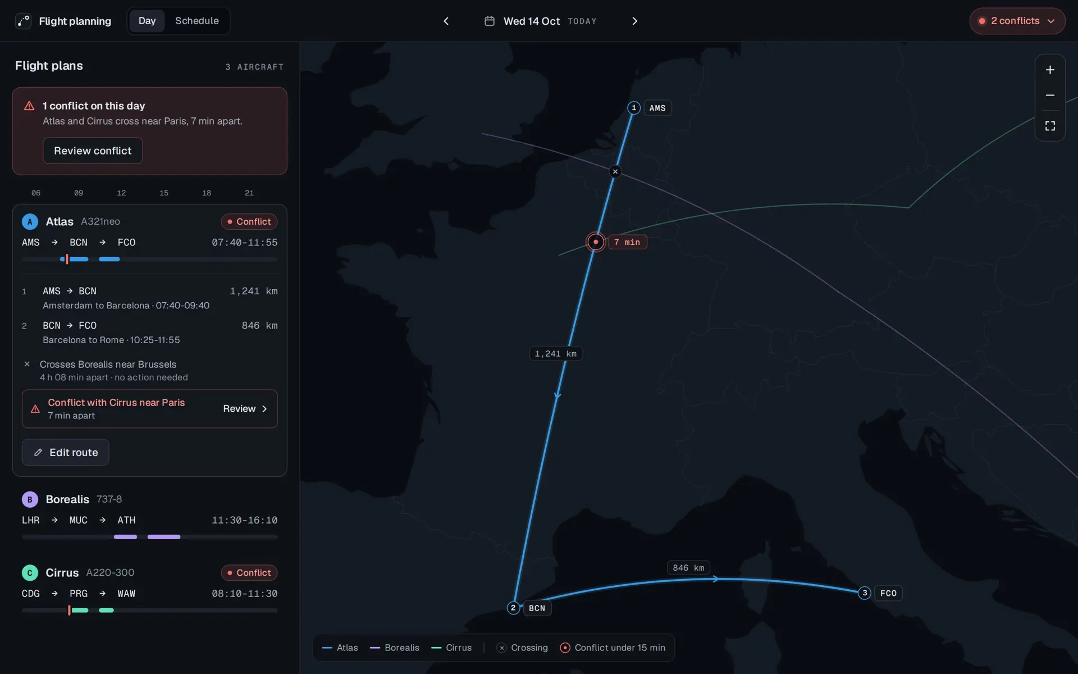Click the 7 min conflict label on map

click(627, 242)
